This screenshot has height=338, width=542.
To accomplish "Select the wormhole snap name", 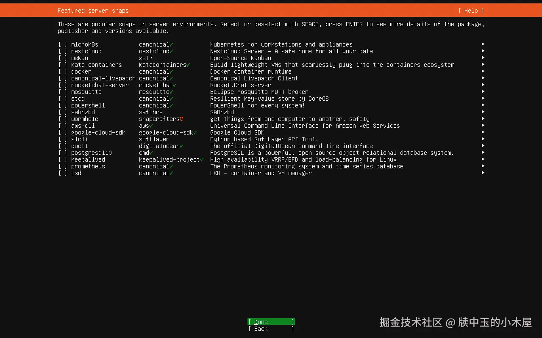I will [85, 119].
